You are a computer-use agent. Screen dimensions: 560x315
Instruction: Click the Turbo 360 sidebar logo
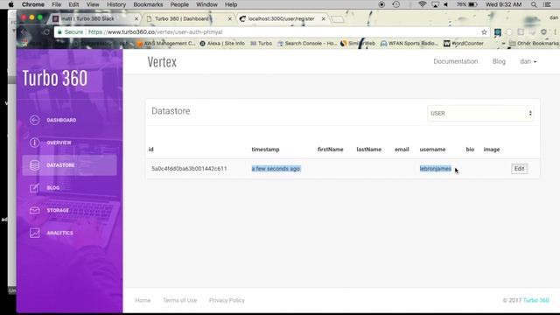tap(54, 78)
